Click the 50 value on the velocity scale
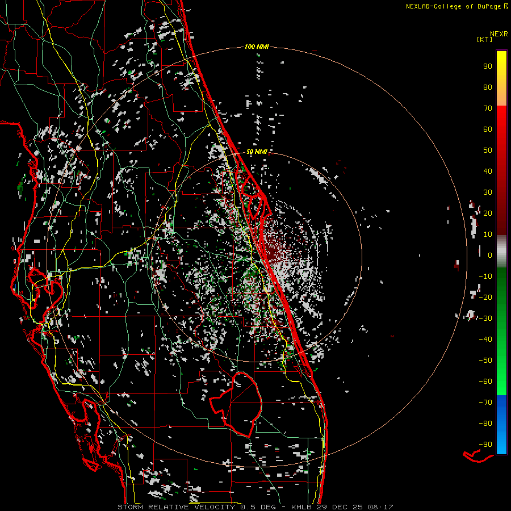Image resolution: width=511 pixels, height=511 pixels. coord(487,150)
